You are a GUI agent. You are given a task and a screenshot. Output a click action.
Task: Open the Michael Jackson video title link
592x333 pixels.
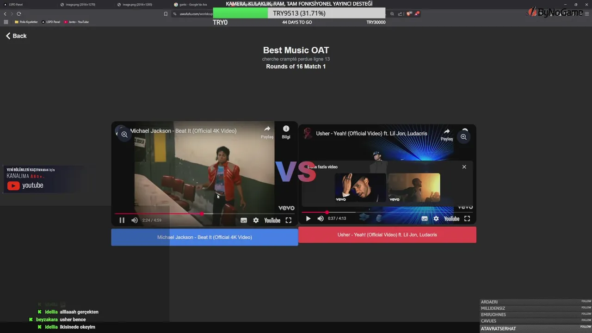pos(183,131)
